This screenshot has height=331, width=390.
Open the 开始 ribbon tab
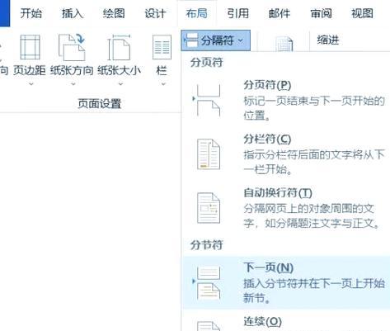(31, 13)
